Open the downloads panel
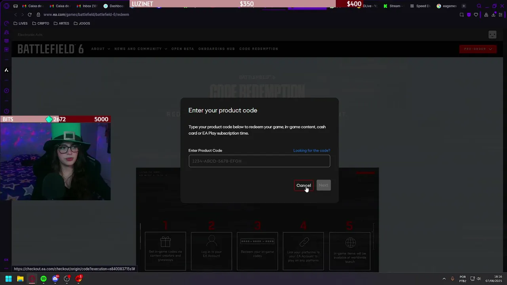Screen dimensions: 507x285 click(x=494, y=15)
